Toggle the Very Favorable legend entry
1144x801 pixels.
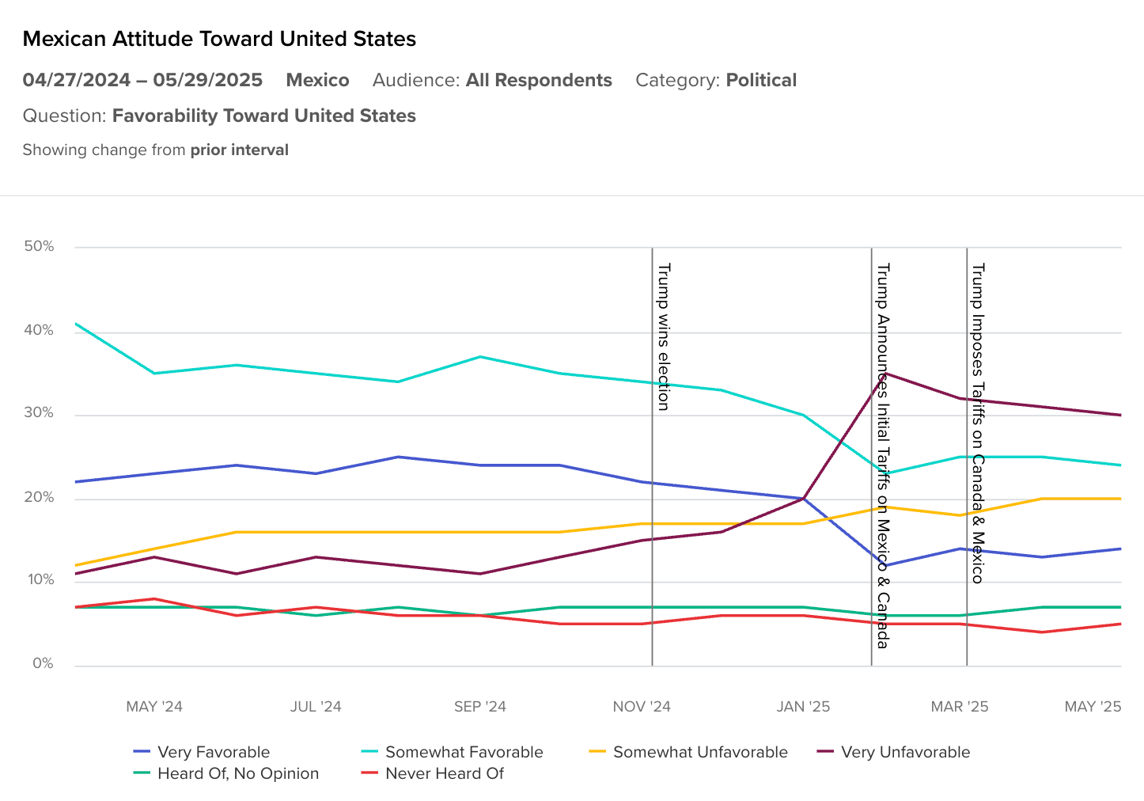[214, 752]
